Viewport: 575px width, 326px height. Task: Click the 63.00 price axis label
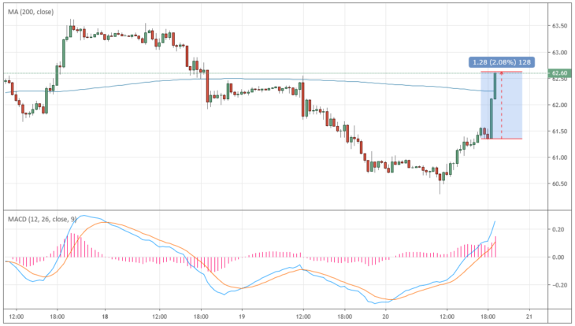point(559,53)
